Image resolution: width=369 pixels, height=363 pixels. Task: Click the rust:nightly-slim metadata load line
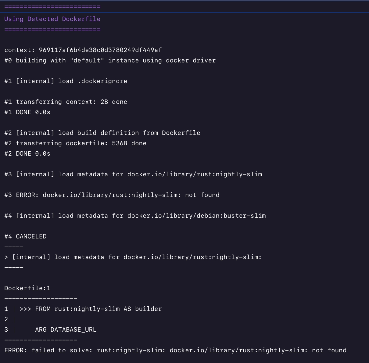[x=133, y=174]
